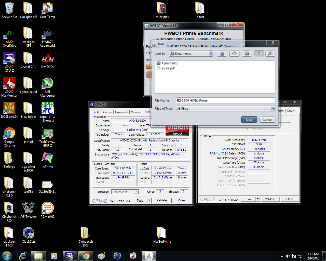The image size is (326, 261).
Task: Expand the Tools dropdown arrow in the CPU-Z Memory window
Action: pyautogui.click(x=258, y=199)
